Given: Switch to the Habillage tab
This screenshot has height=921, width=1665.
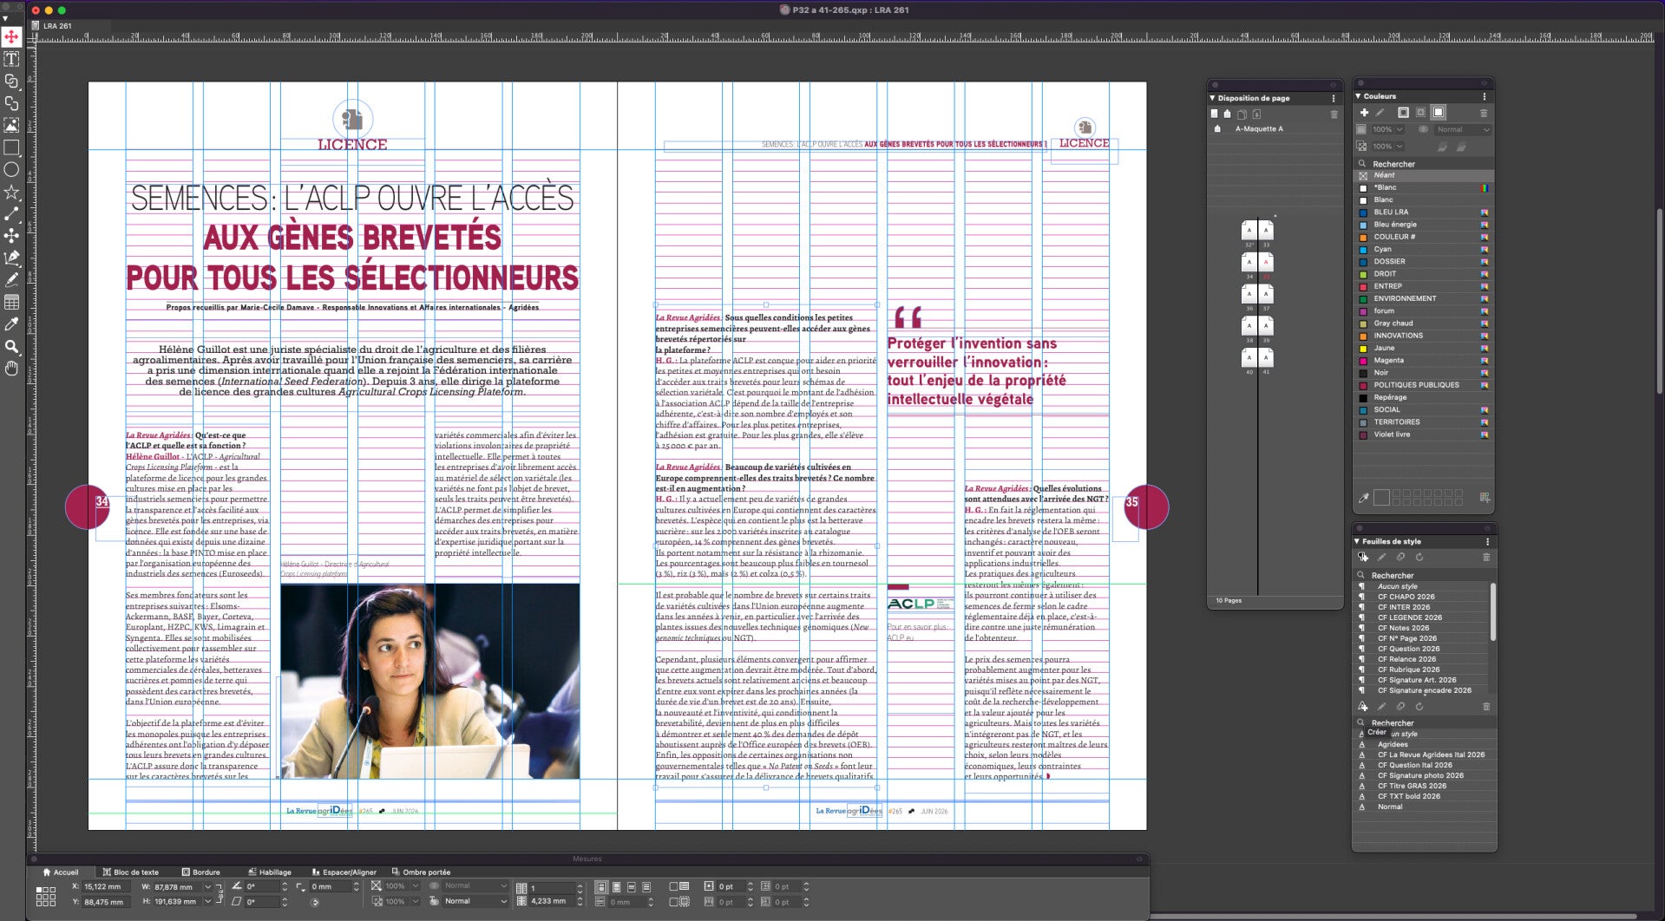Looking at the screenshot, I should 270,872.
